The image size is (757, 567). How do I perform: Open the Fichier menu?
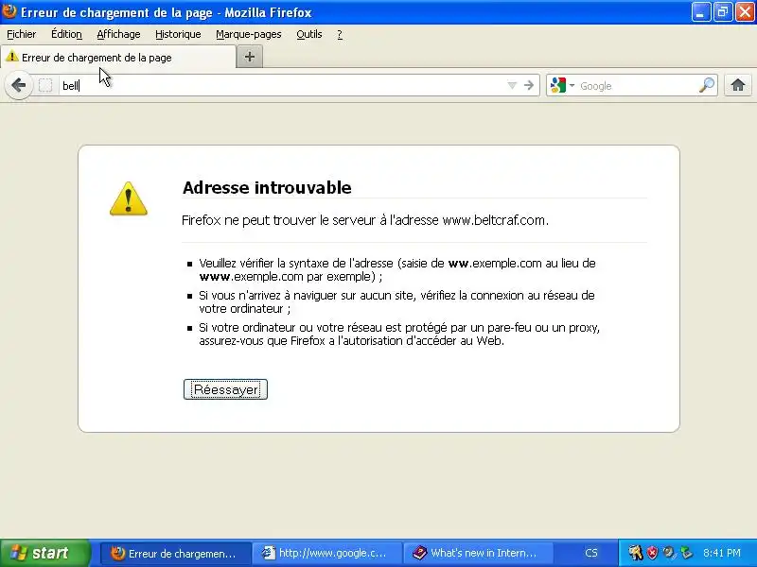pos(21,34)
